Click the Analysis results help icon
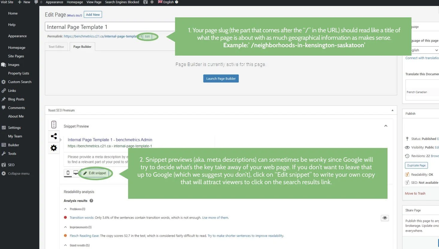Viewport: 439px width, 249px height. click(91, 201)
